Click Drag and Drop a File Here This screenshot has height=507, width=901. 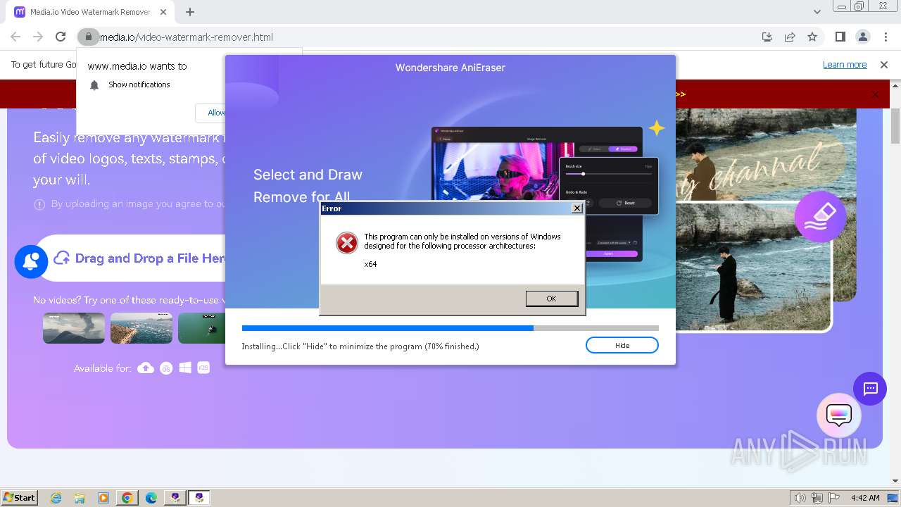150,258
